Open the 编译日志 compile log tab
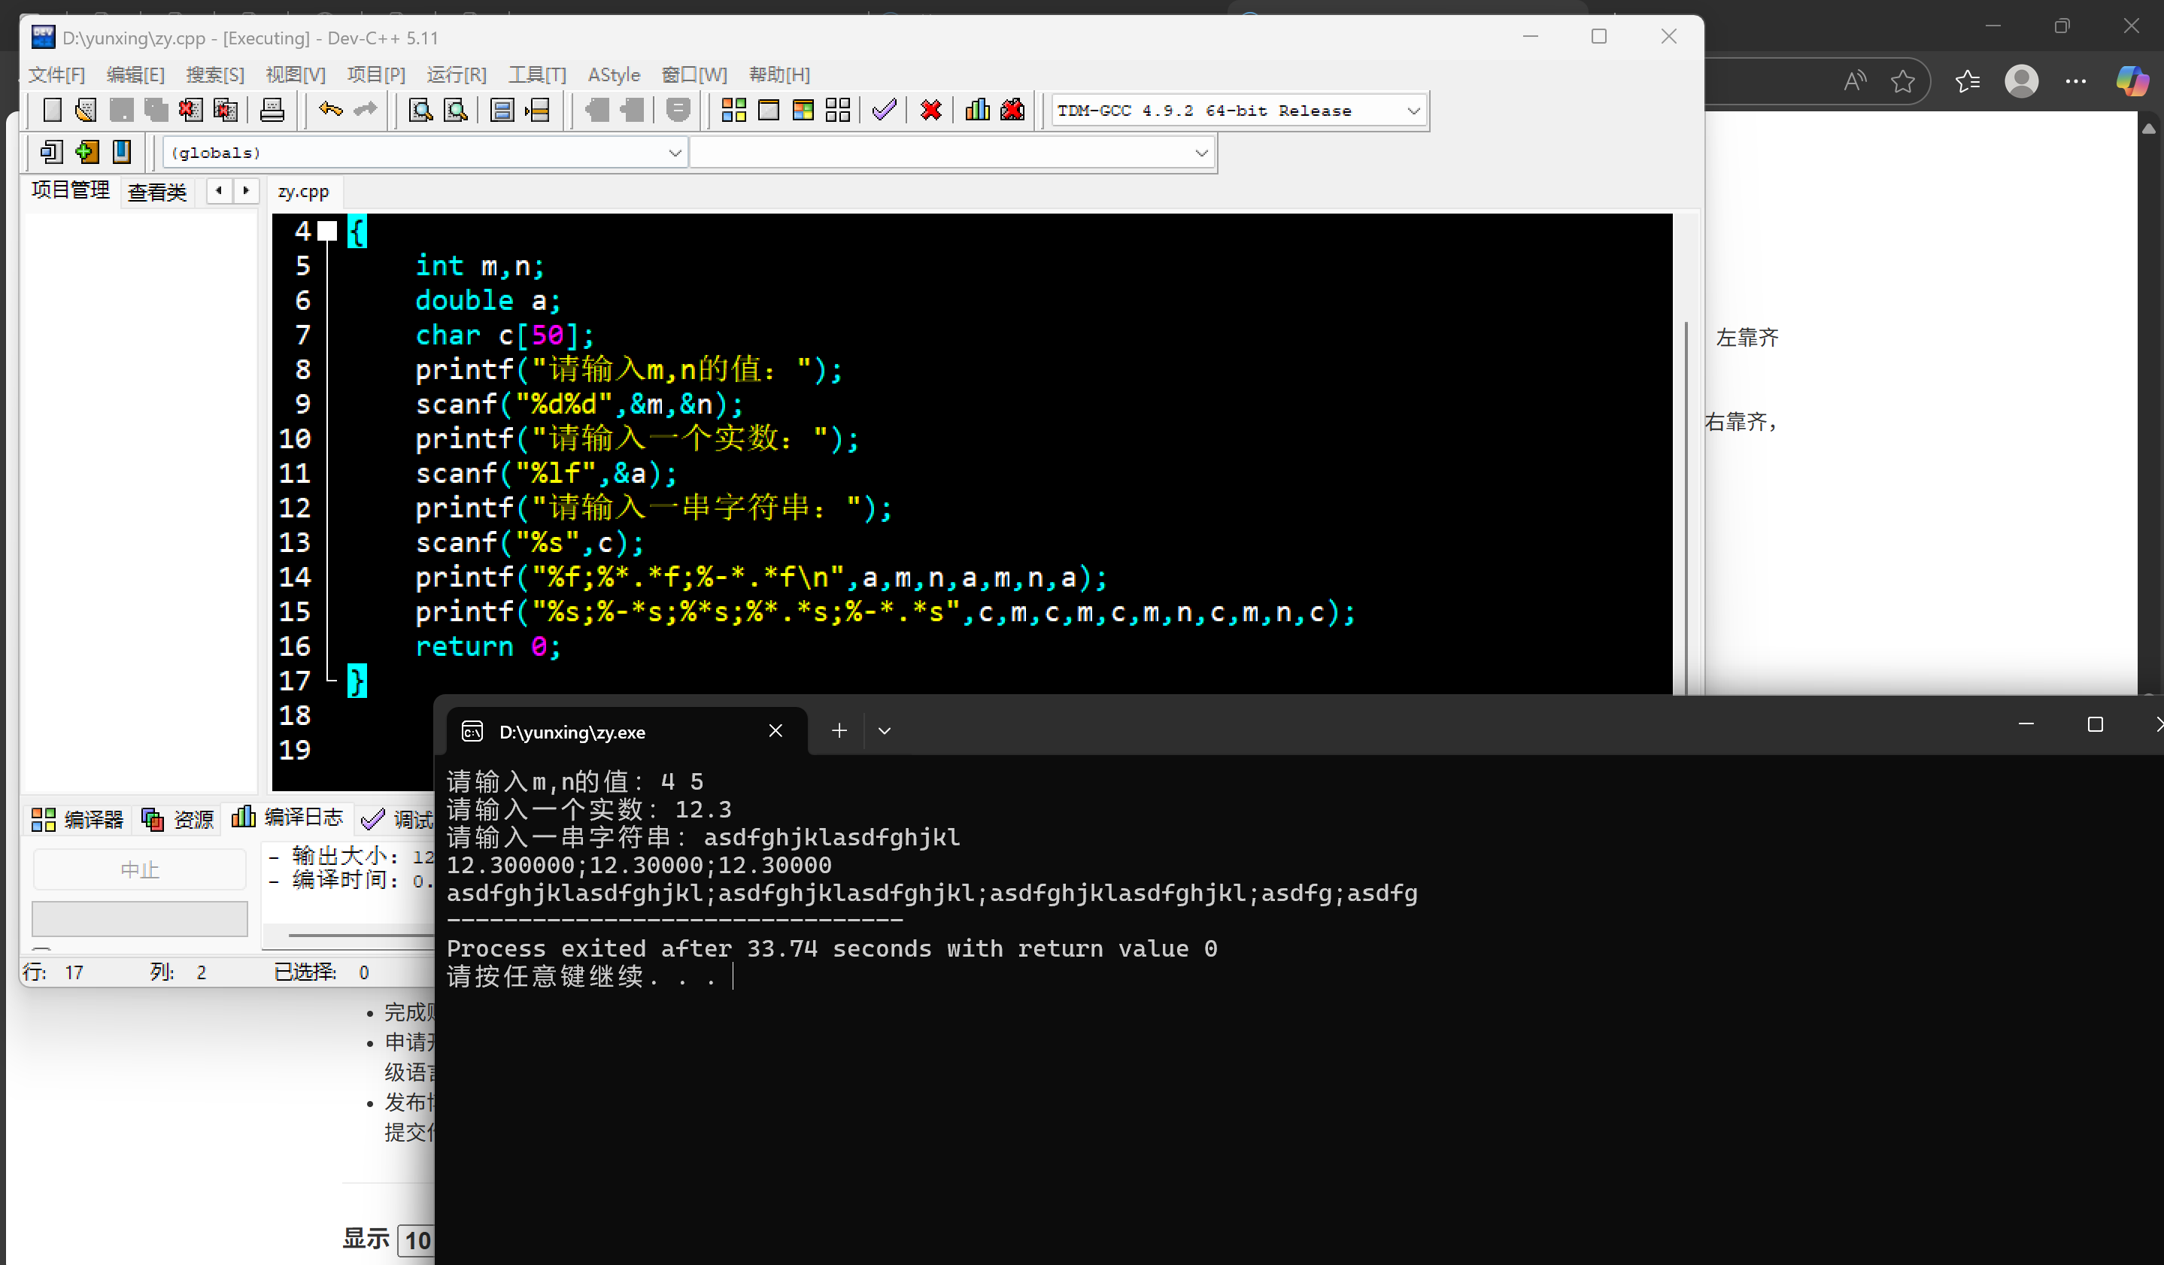The image size is (2164, 1265). click(287, 817)
